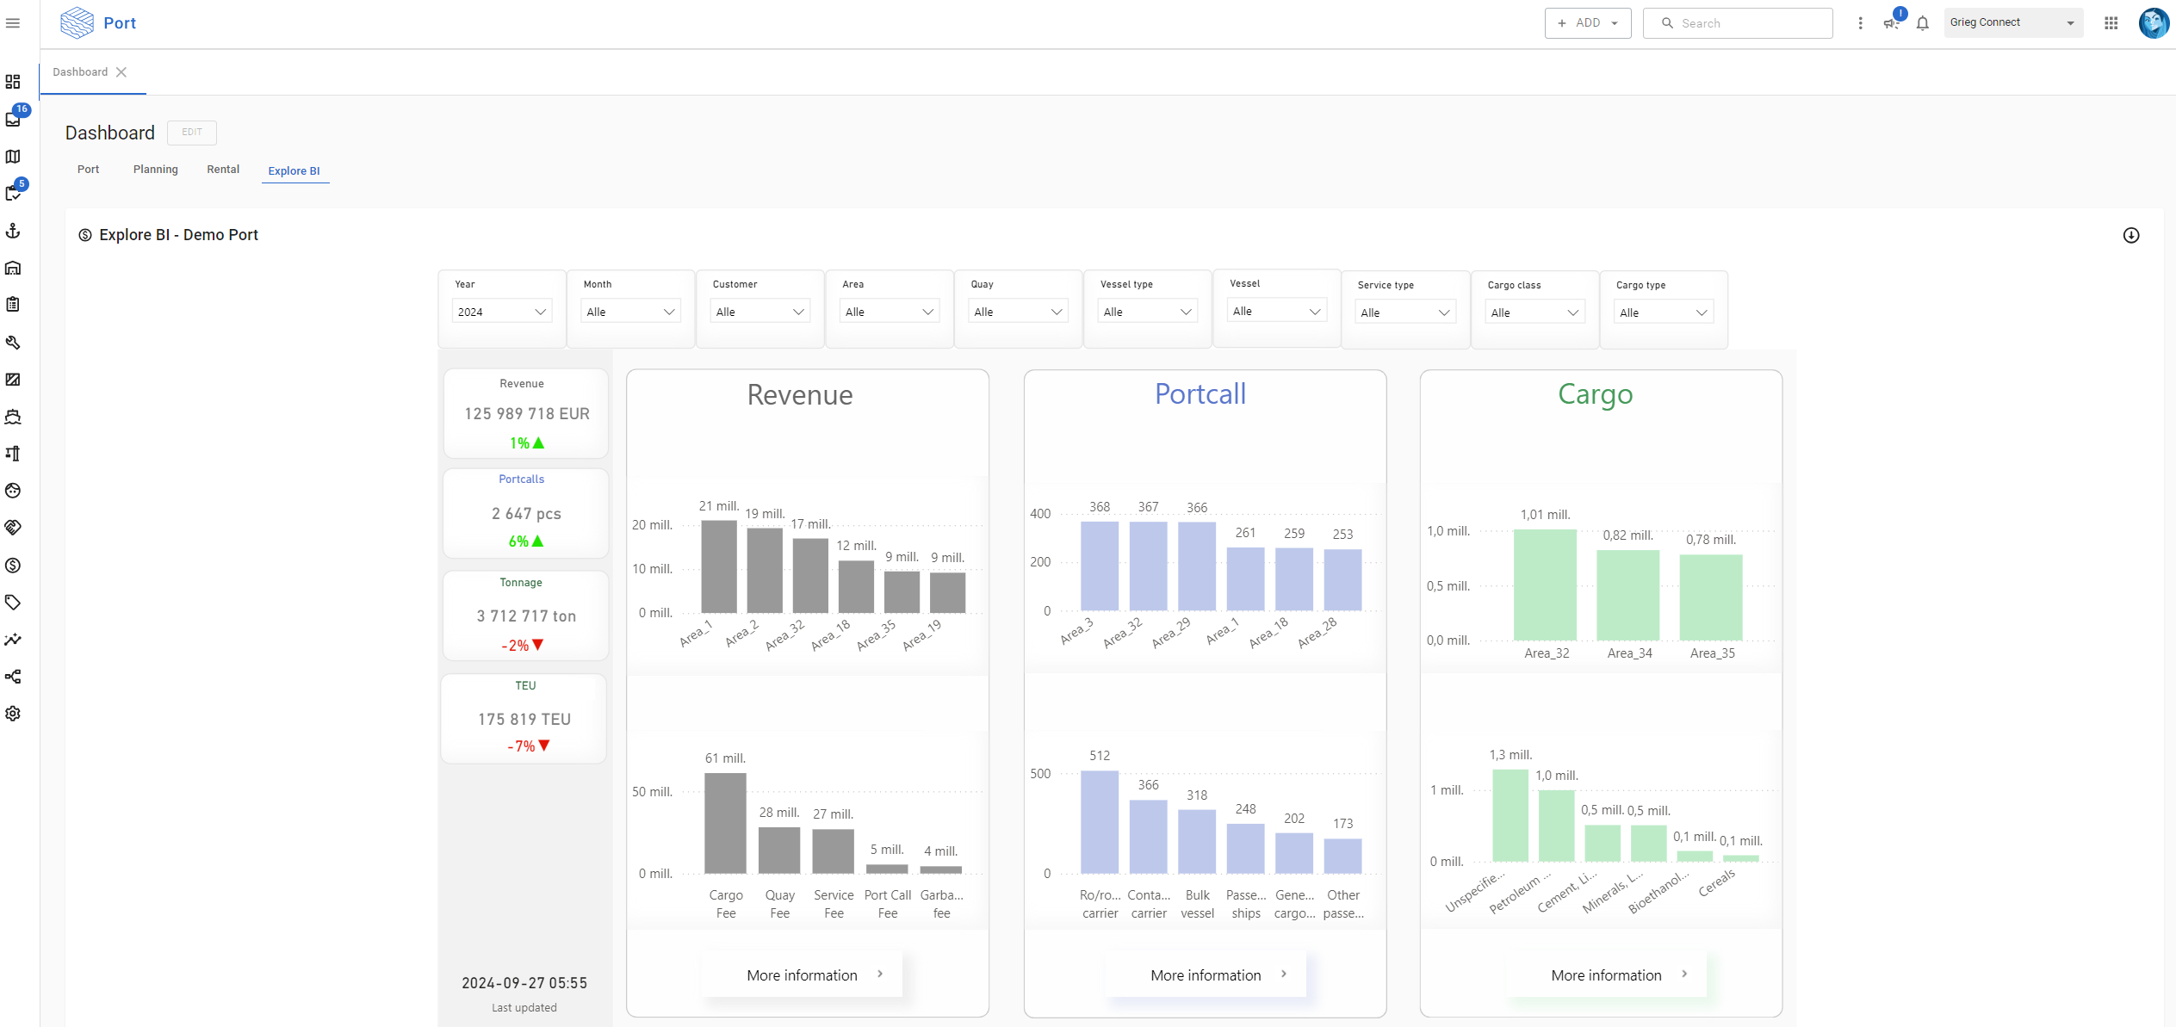The image size is (2176, 1027).
Task: Open the map icon in sidebar
Action: [x=13, y=157]
